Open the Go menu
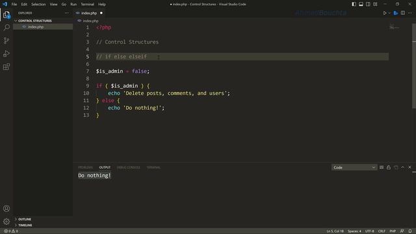 coord(64,5)
